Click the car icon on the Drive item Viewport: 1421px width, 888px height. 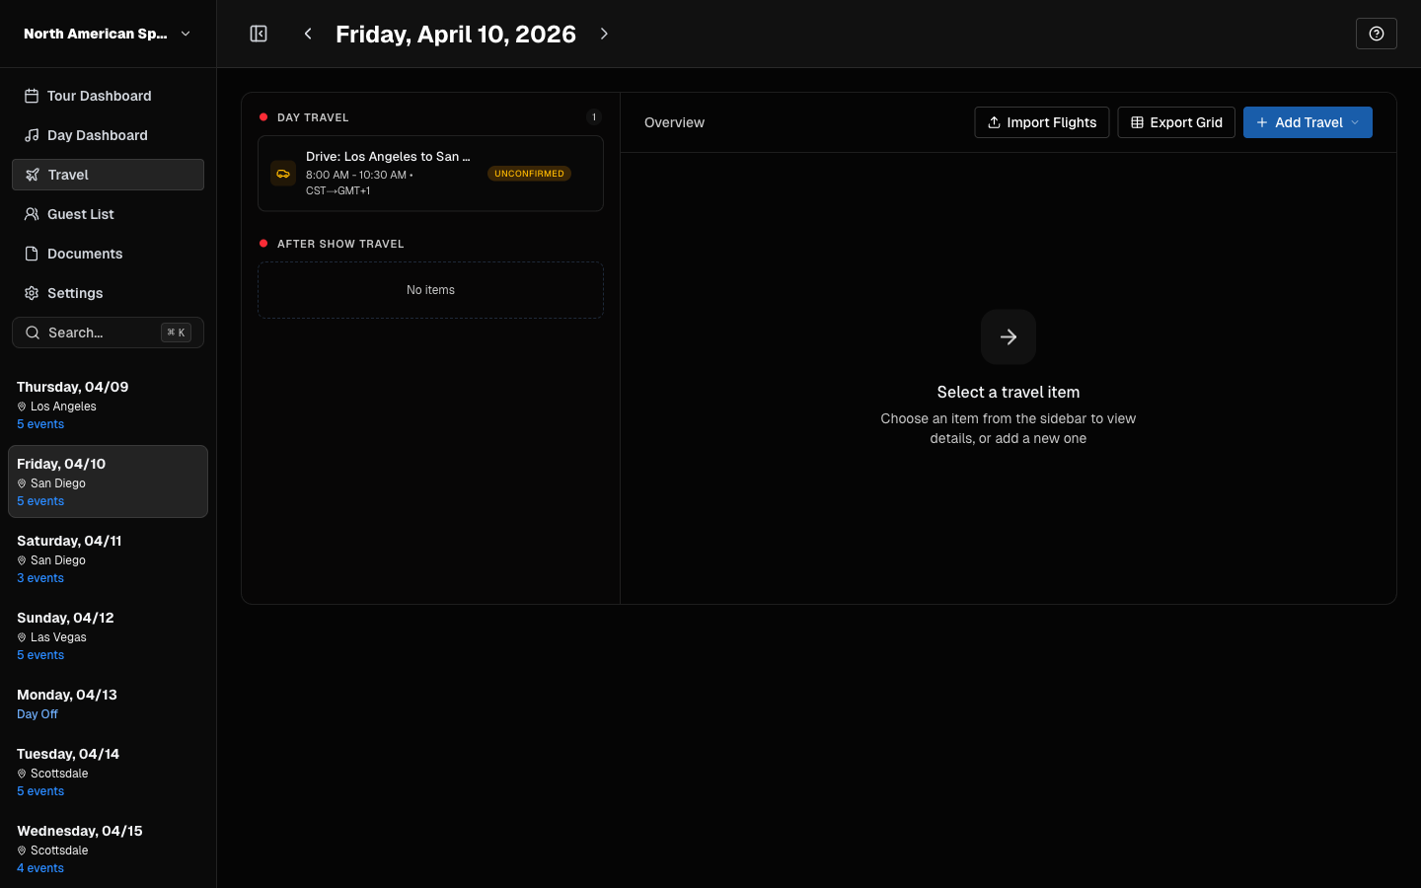(283, 173)
